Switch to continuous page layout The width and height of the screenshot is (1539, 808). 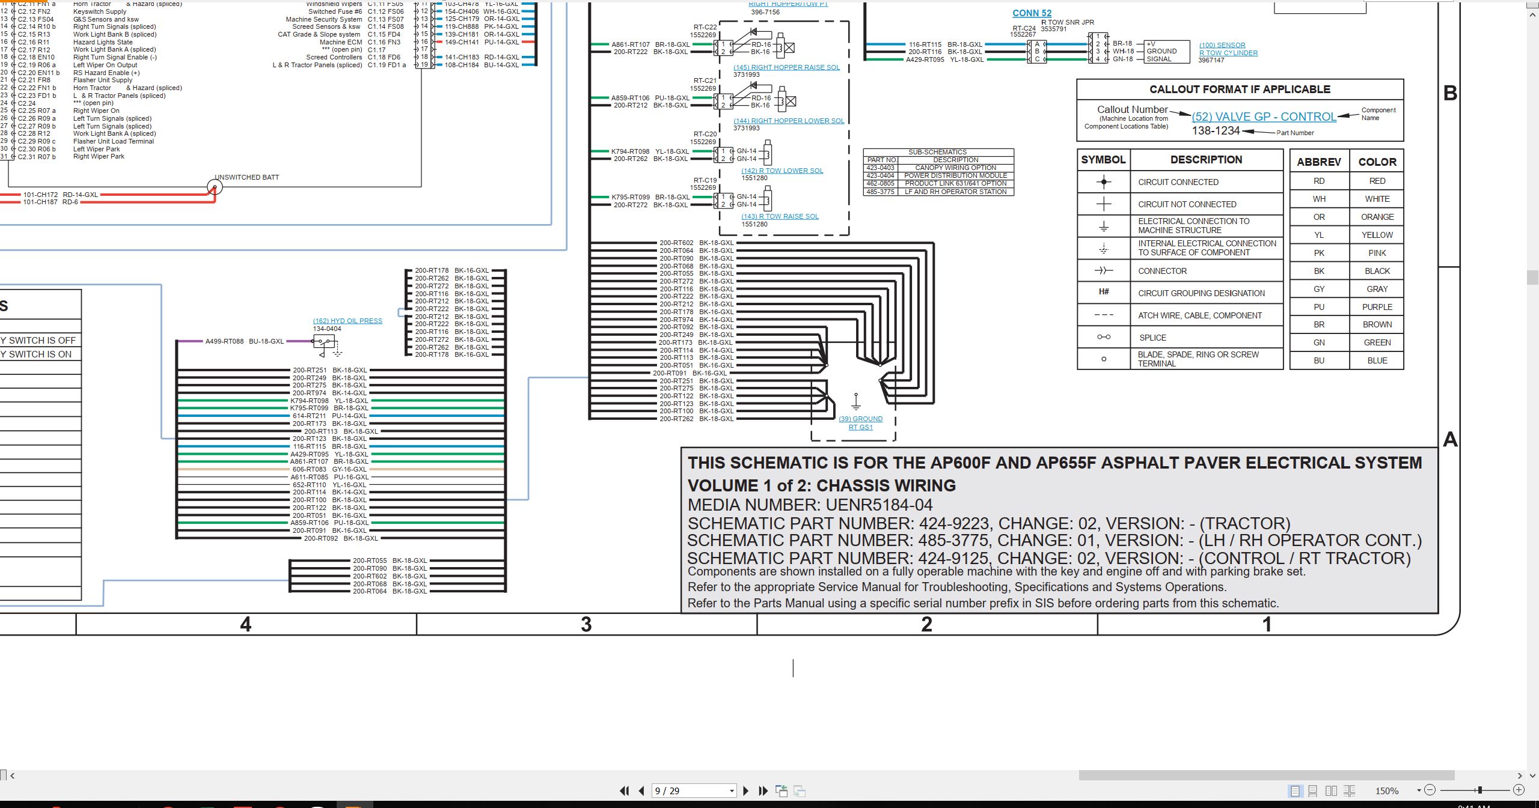click(1313, 791)
